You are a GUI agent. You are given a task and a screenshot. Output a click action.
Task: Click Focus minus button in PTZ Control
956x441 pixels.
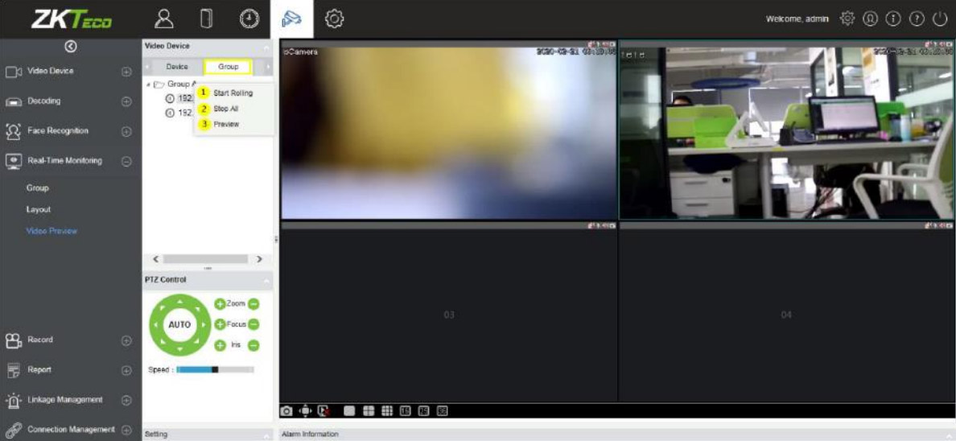[253, 324]
